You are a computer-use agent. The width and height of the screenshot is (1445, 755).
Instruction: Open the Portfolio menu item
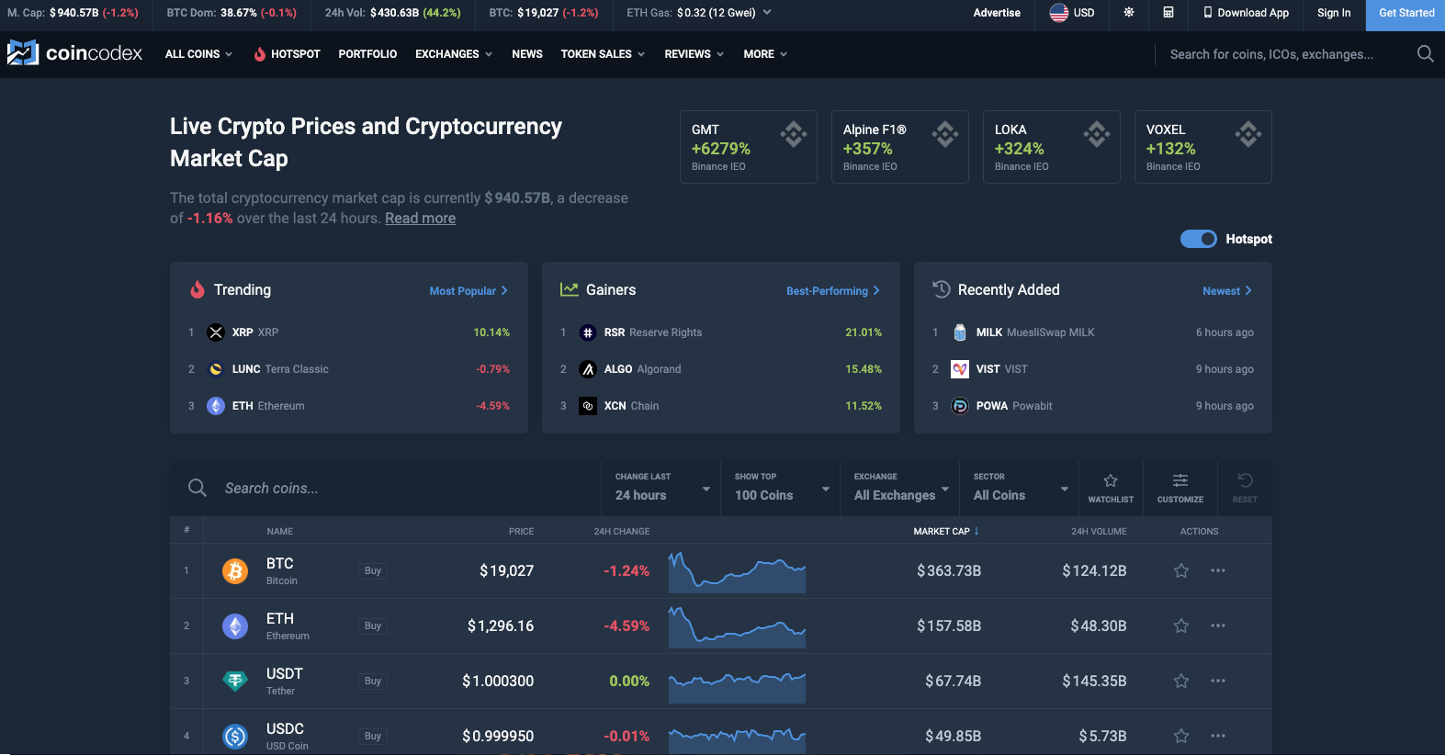(367, 54)
